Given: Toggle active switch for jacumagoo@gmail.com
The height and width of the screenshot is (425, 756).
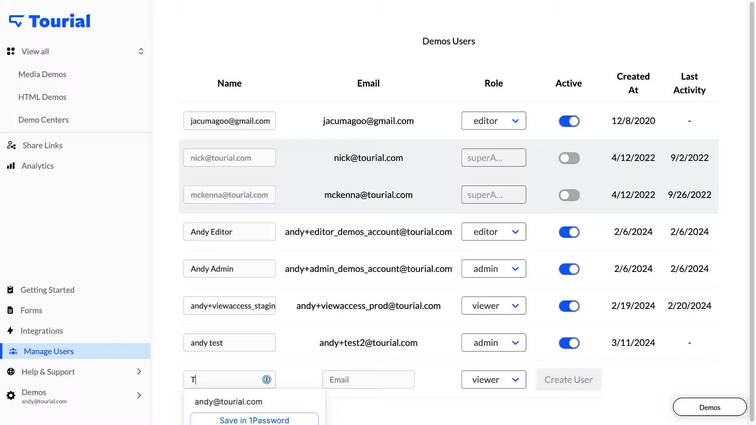Looking at the screenshot, I should click(x=569, y=121).
